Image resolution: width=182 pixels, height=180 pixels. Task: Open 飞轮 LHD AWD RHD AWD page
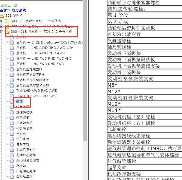click(x=37, y=91)
